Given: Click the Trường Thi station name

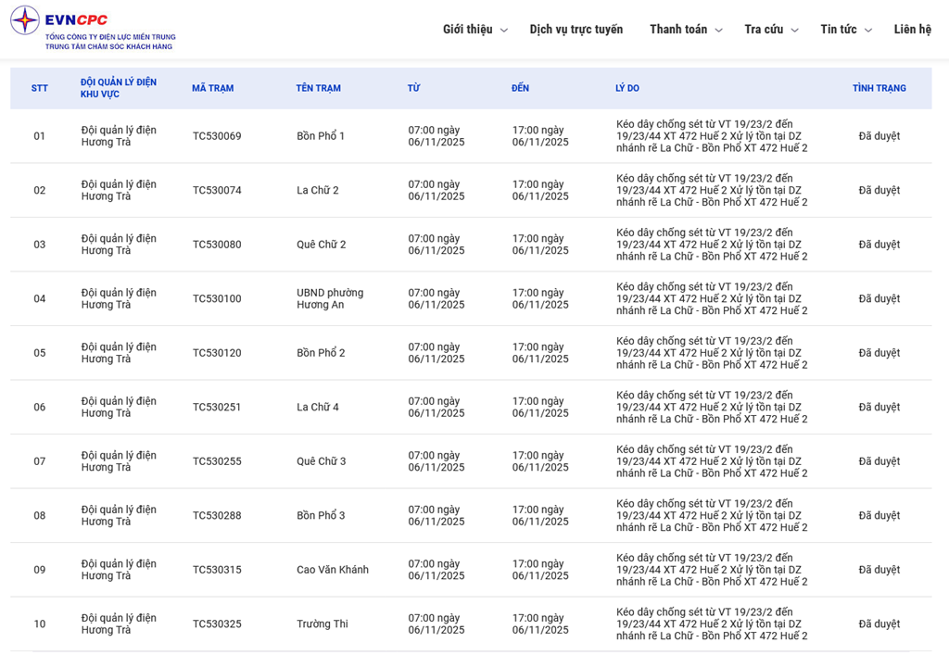Looking at the screenshot, I should click(322, 624).
